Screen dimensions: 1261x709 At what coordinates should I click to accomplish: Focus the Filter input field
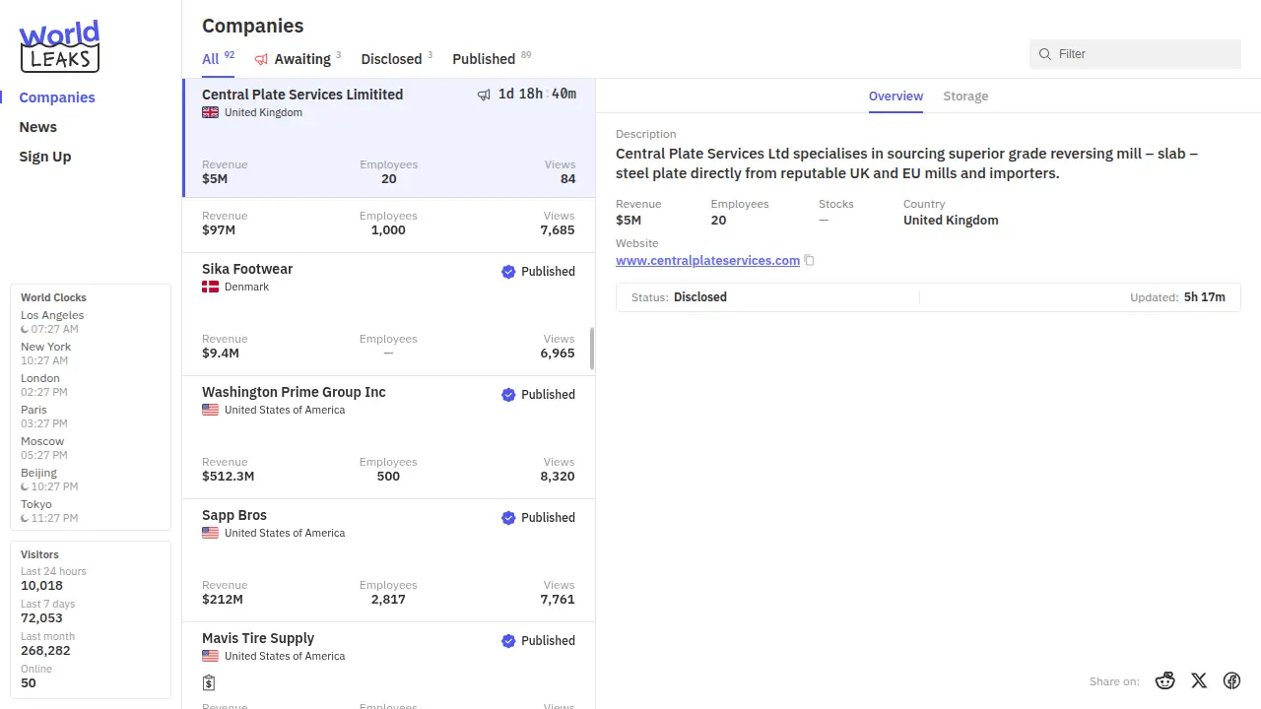point(1145,54)
